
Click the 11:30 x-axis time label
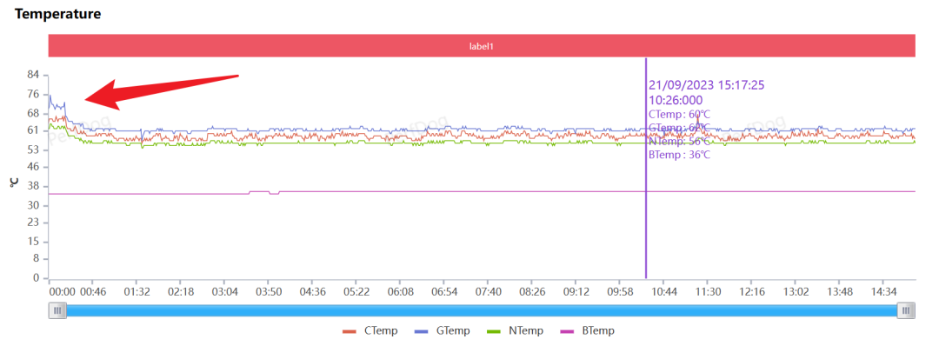pos(708,292)
